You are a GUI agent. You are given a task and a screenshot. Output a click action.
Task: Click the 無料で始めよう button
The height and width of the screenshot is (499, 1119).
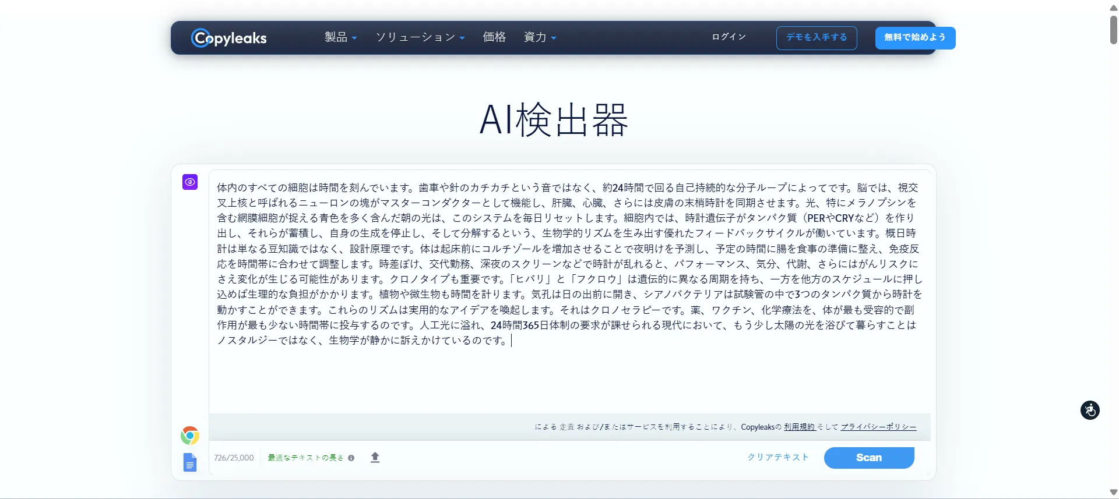[915, 38]
